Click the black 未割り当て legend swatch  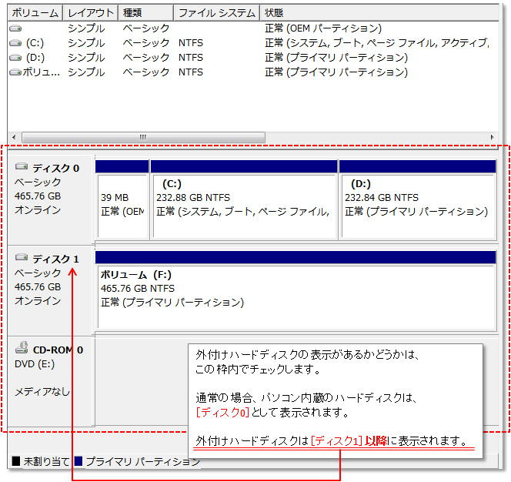coord(16,461)
